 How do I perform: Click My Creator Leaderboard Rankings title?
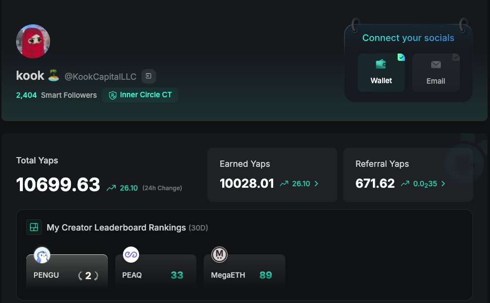point(116,227)
